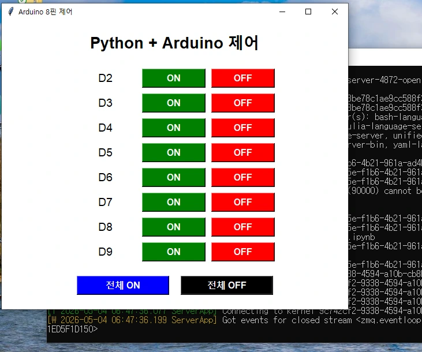Click the D5 pin label
422x352 pixels.
tap(105, 152)
